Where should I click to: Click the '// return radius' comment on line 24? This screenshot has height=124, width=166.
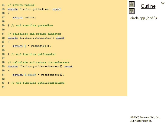click(21, 5)
